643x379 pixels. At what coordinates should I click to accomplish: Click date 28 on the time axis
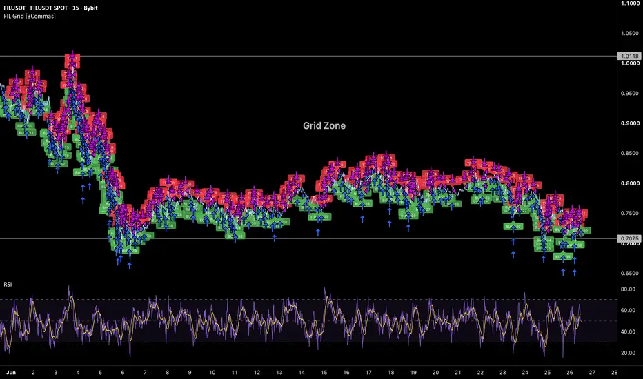tap(614, 372)
